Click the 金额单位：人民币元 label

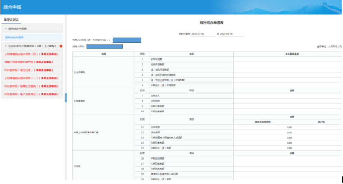click(x=329, y=47)
